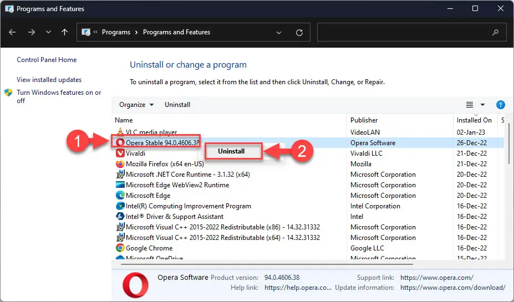514x302 pixels.
Task: Click the forward navigation arrow
Action: pyautogui.click(x=32, y=32)
